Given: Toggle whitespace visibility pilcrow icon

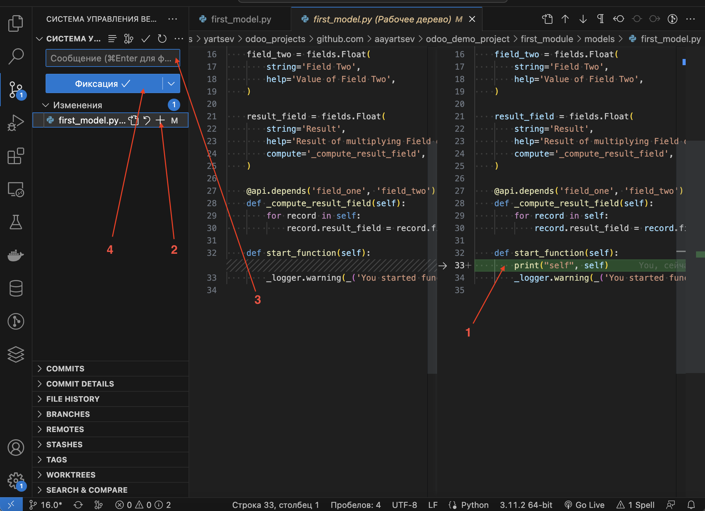Looking at the screenshot, I should [x=601, y=19].
